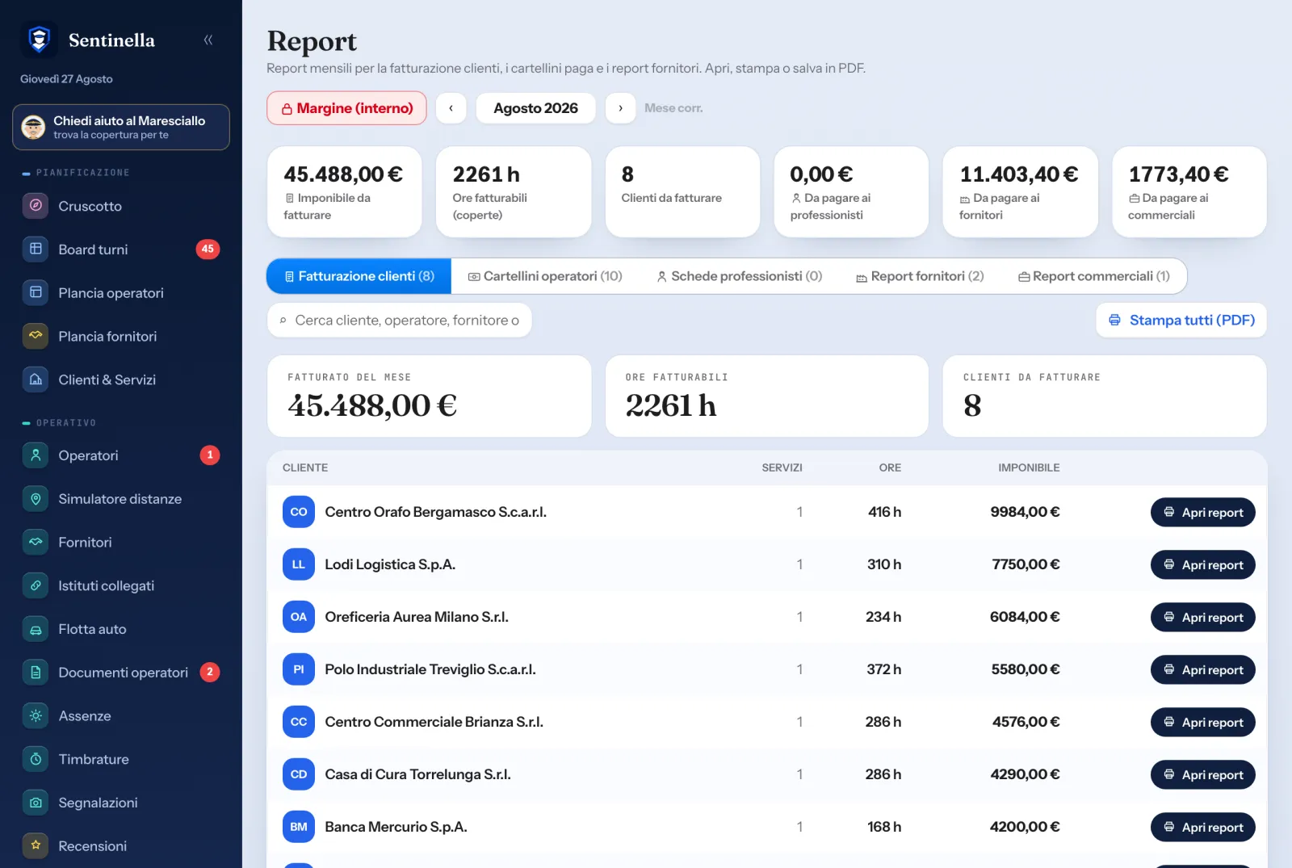Click the BM avatar of Banca Mercurio
Image resolution: width=1292 pixels, height=868 pixels.
(x=299, y=827)
